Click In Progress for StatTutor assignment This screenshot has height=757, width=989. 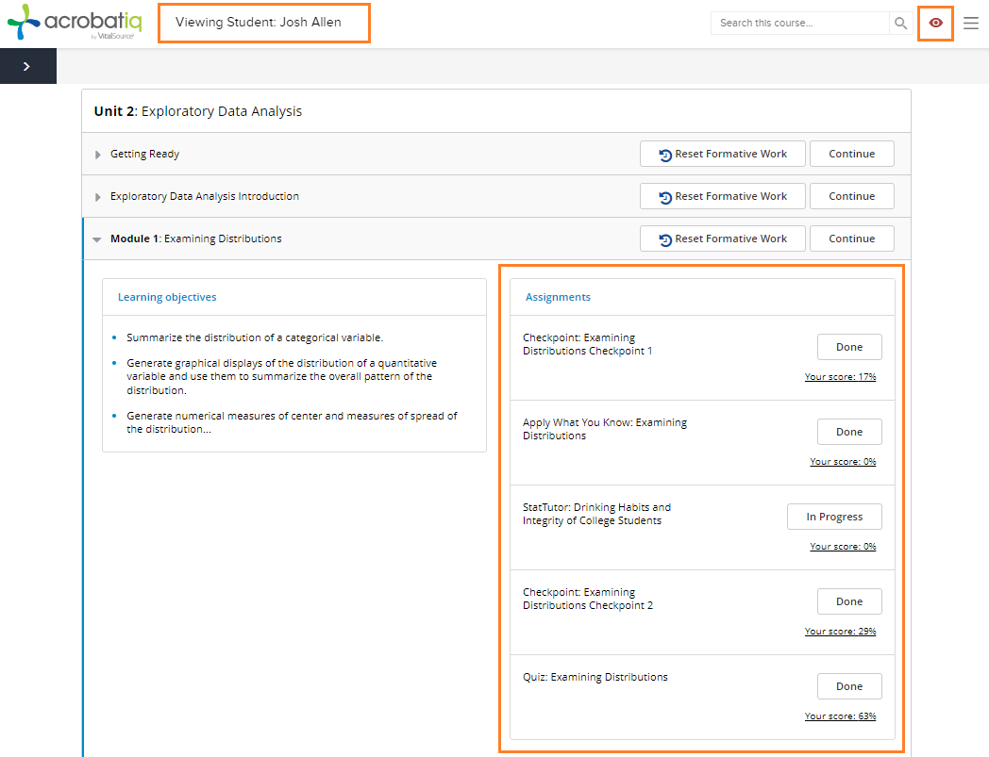(x=834, y=517)
